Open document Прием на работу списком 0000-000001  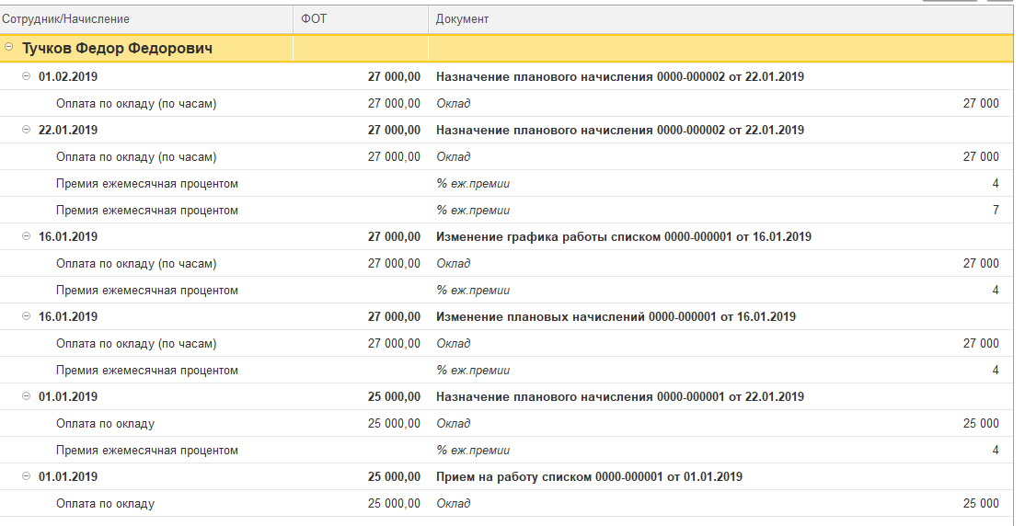589,477
